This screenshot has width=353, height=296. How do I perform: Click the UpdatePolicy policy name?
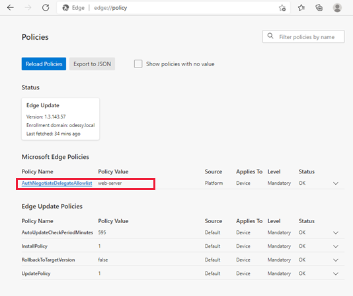[36, 273]
